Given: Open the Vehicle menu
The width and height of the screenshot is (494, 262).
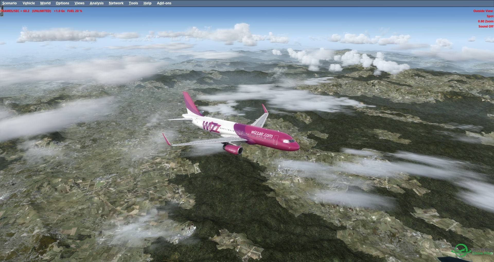Looking at the screenshot, I should point(29,3).
